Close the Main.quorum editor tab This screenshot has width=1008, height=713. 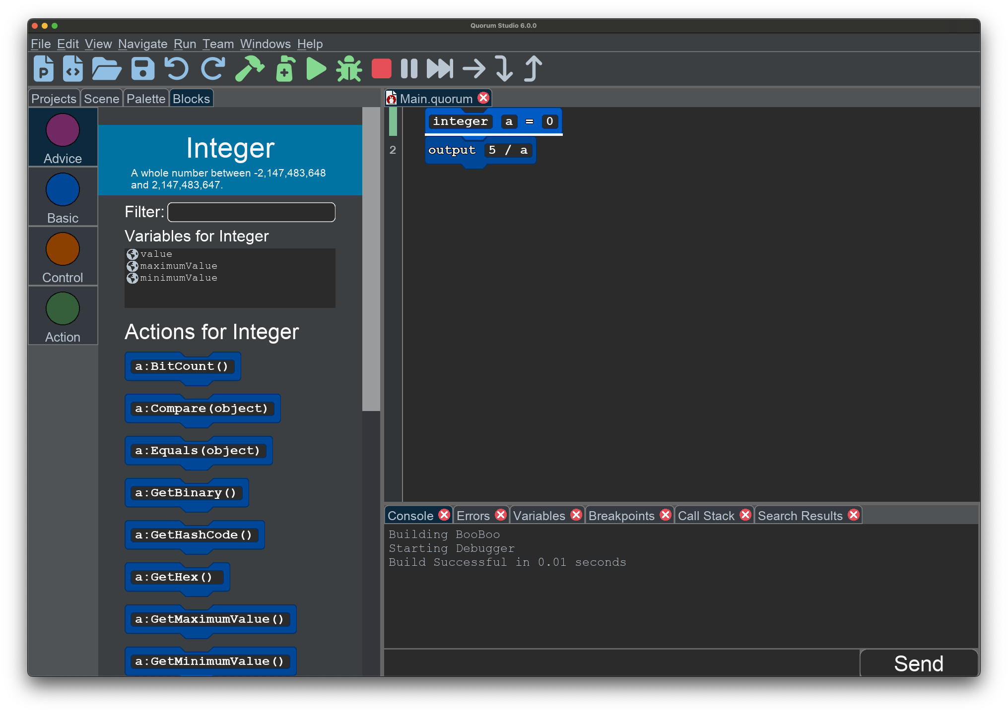click(483, 98)
